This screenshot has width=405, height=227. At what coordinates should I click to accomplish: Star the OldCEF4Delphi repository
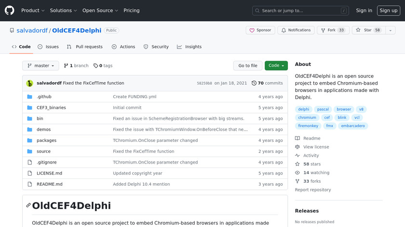click(364, 30)
